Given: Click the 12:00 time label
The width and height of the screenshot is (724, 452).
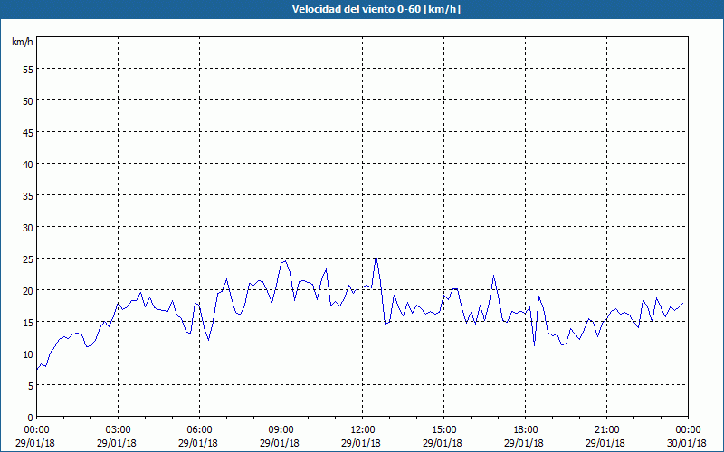Looking at the screenshot, I should (363, 430).
